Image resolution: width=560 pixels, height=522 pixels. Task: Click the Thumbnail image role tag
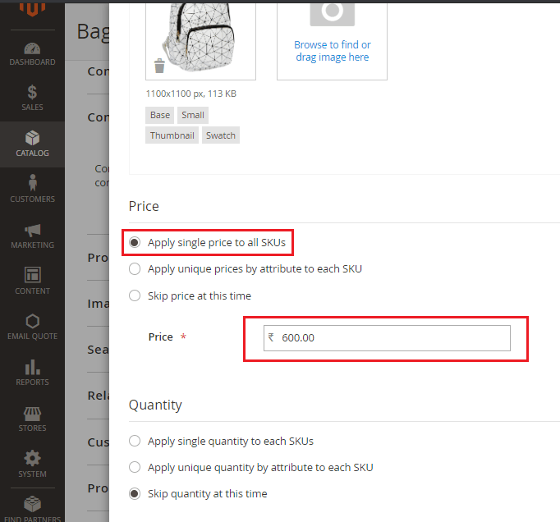[172, 135]
